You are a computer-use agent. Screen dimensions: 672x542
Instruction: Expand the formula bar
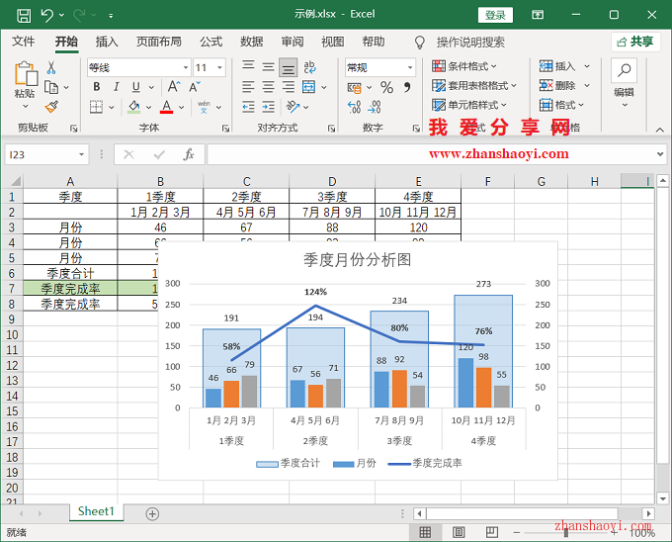pos(660,154)
